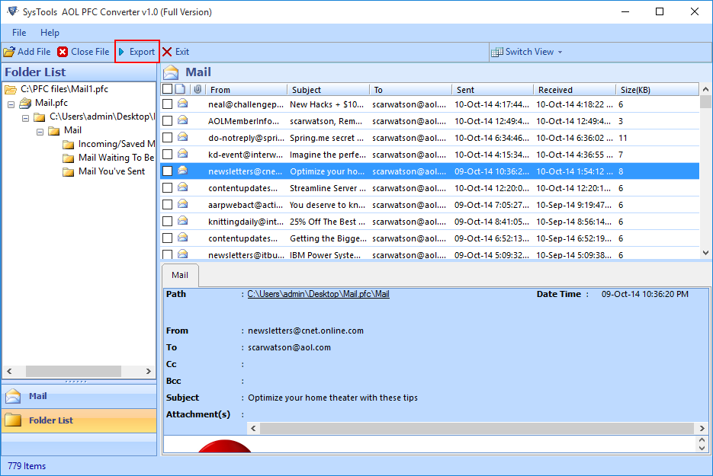Switch to Mail pane in bottom-left navigation
713x476 pixels.
(79, 396)
